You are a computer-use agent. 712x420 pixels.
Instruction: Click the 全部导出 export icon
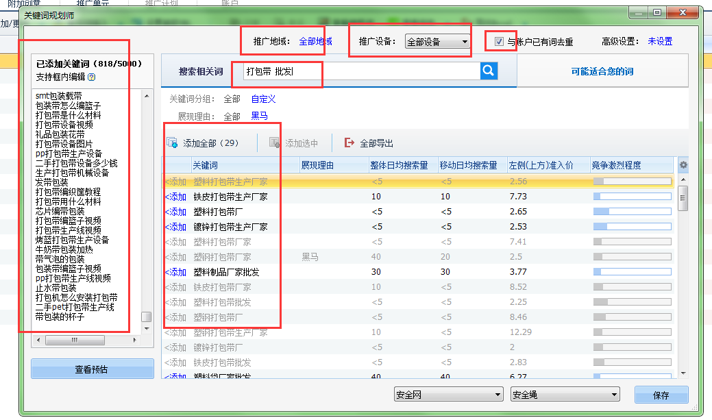349,143
